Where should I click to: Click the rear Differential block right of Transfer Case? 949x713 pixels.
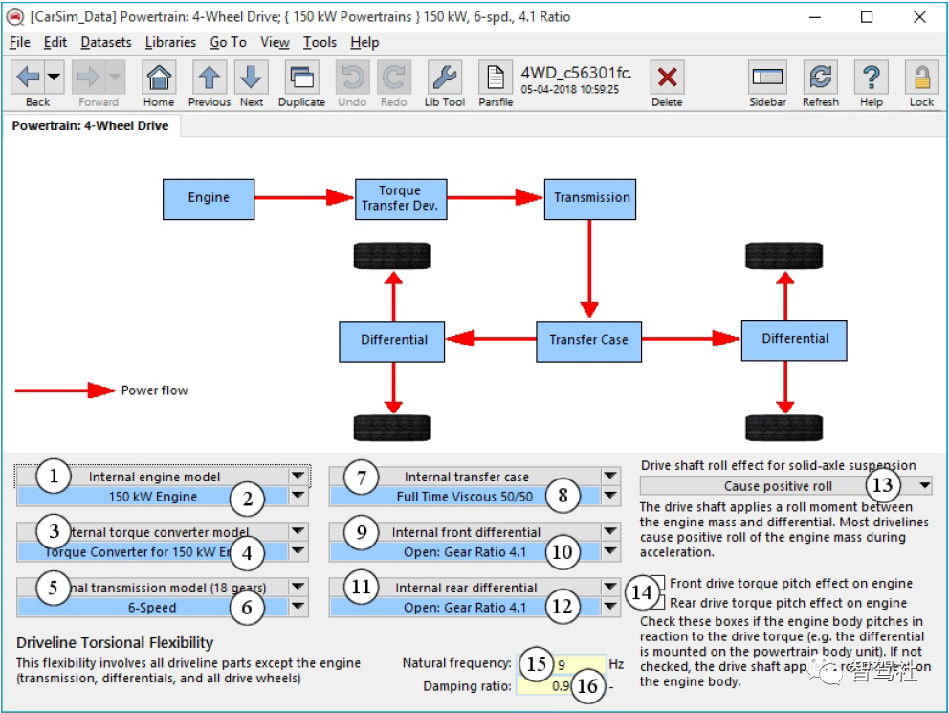click(x=794, y=340)
